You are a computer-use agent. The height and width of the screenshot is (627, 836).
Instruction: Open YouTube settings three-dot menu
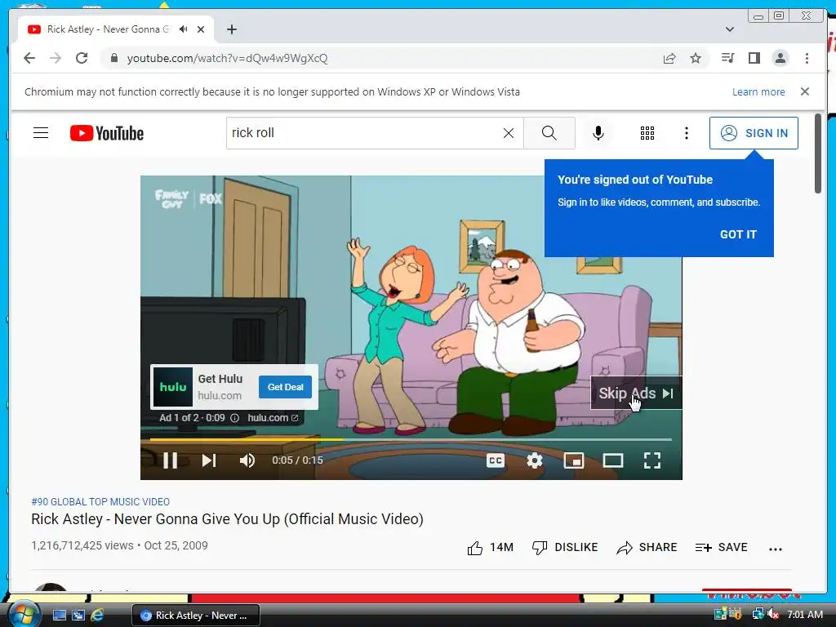(x=686, y=133)
